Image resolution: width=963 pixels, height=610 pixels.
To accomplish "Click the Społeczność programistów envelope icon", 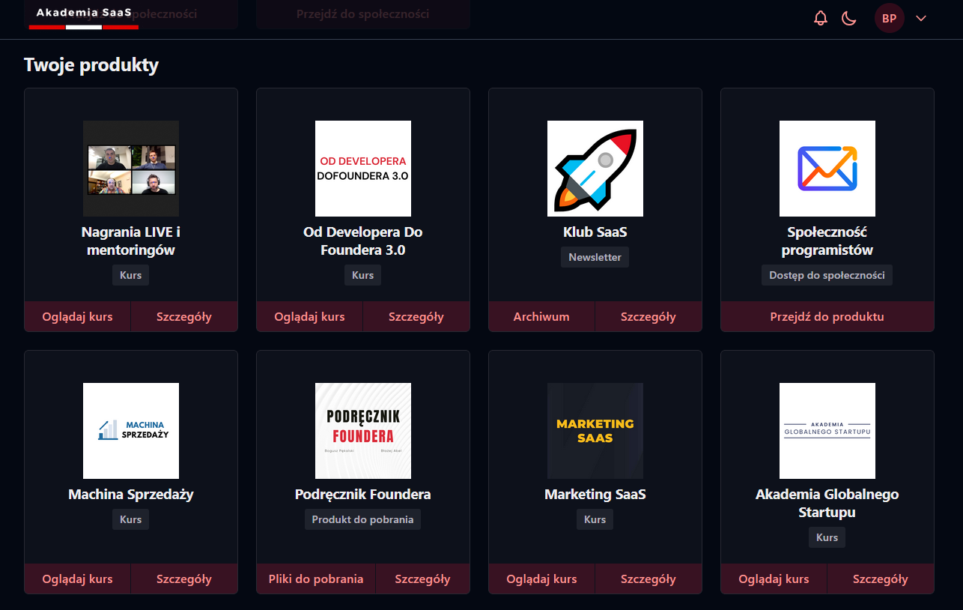I will point(827,169).
